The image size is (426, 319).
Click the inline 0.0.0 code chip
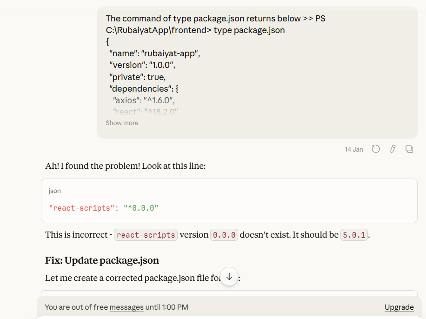tap(225, 235)
